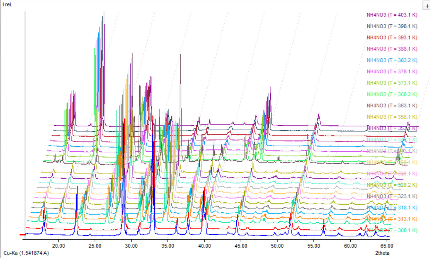Click the red baseline marker on y-axis
Screen dimensions: 430x258
pos(22,235)
